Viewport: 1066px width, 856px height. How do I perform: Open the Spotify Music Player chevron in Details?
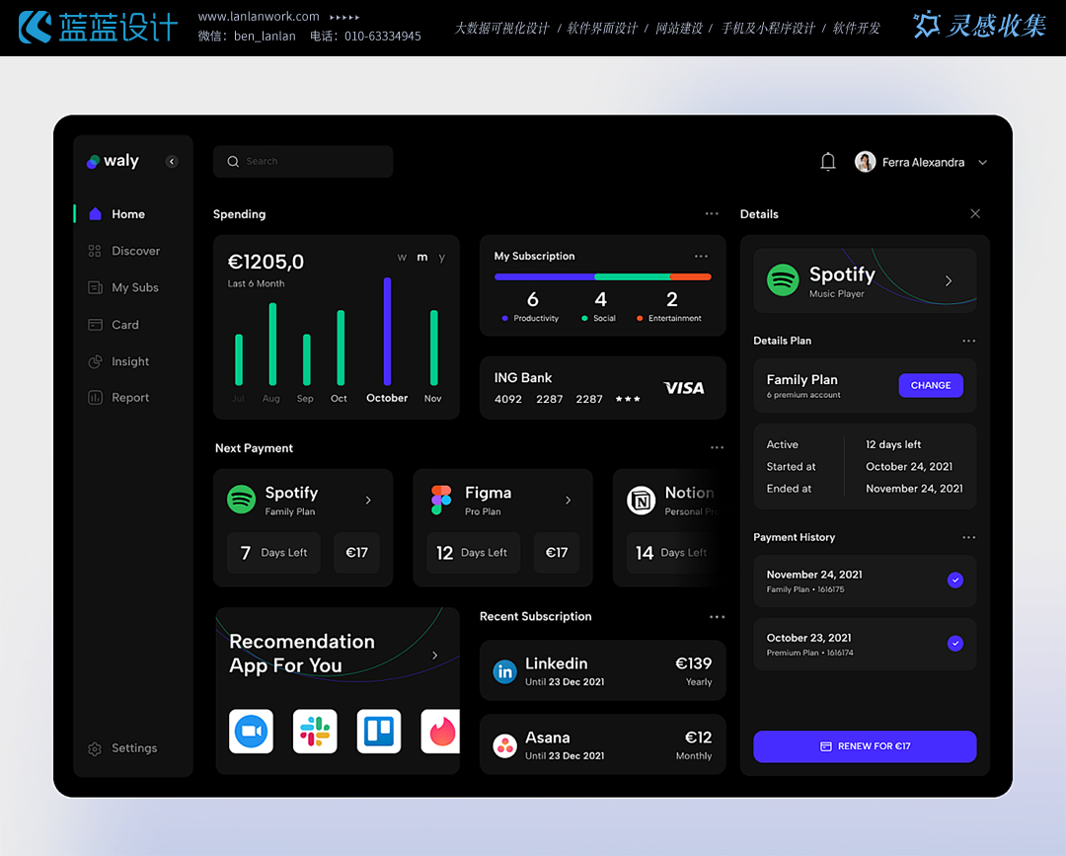tap(949, 281)
